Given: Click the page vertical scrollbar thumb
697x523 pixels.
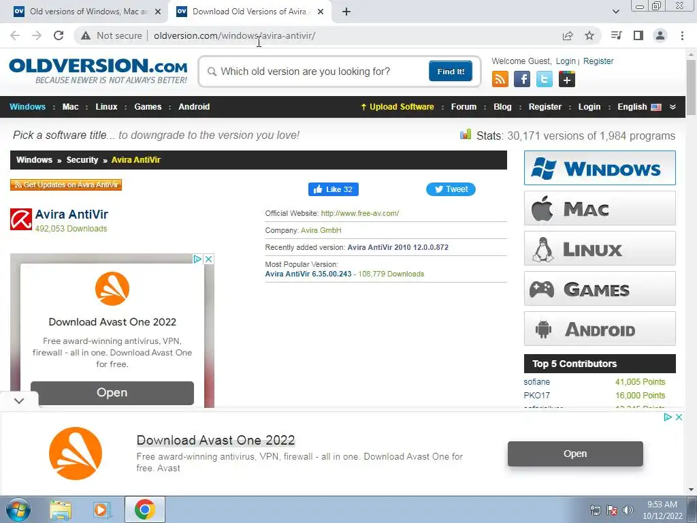Looking at the screenshot, I should pos(691,86).
